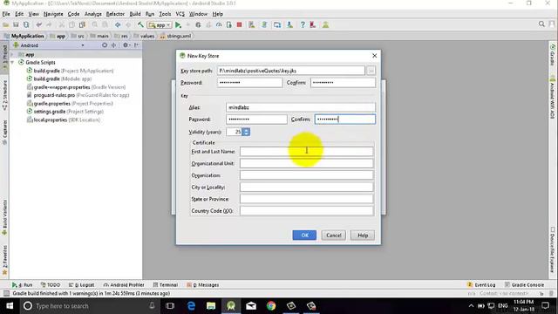This screenshot has height=314, width=558.
Task: Open the app run configuration dropdown
Action: tap(160, 25)
